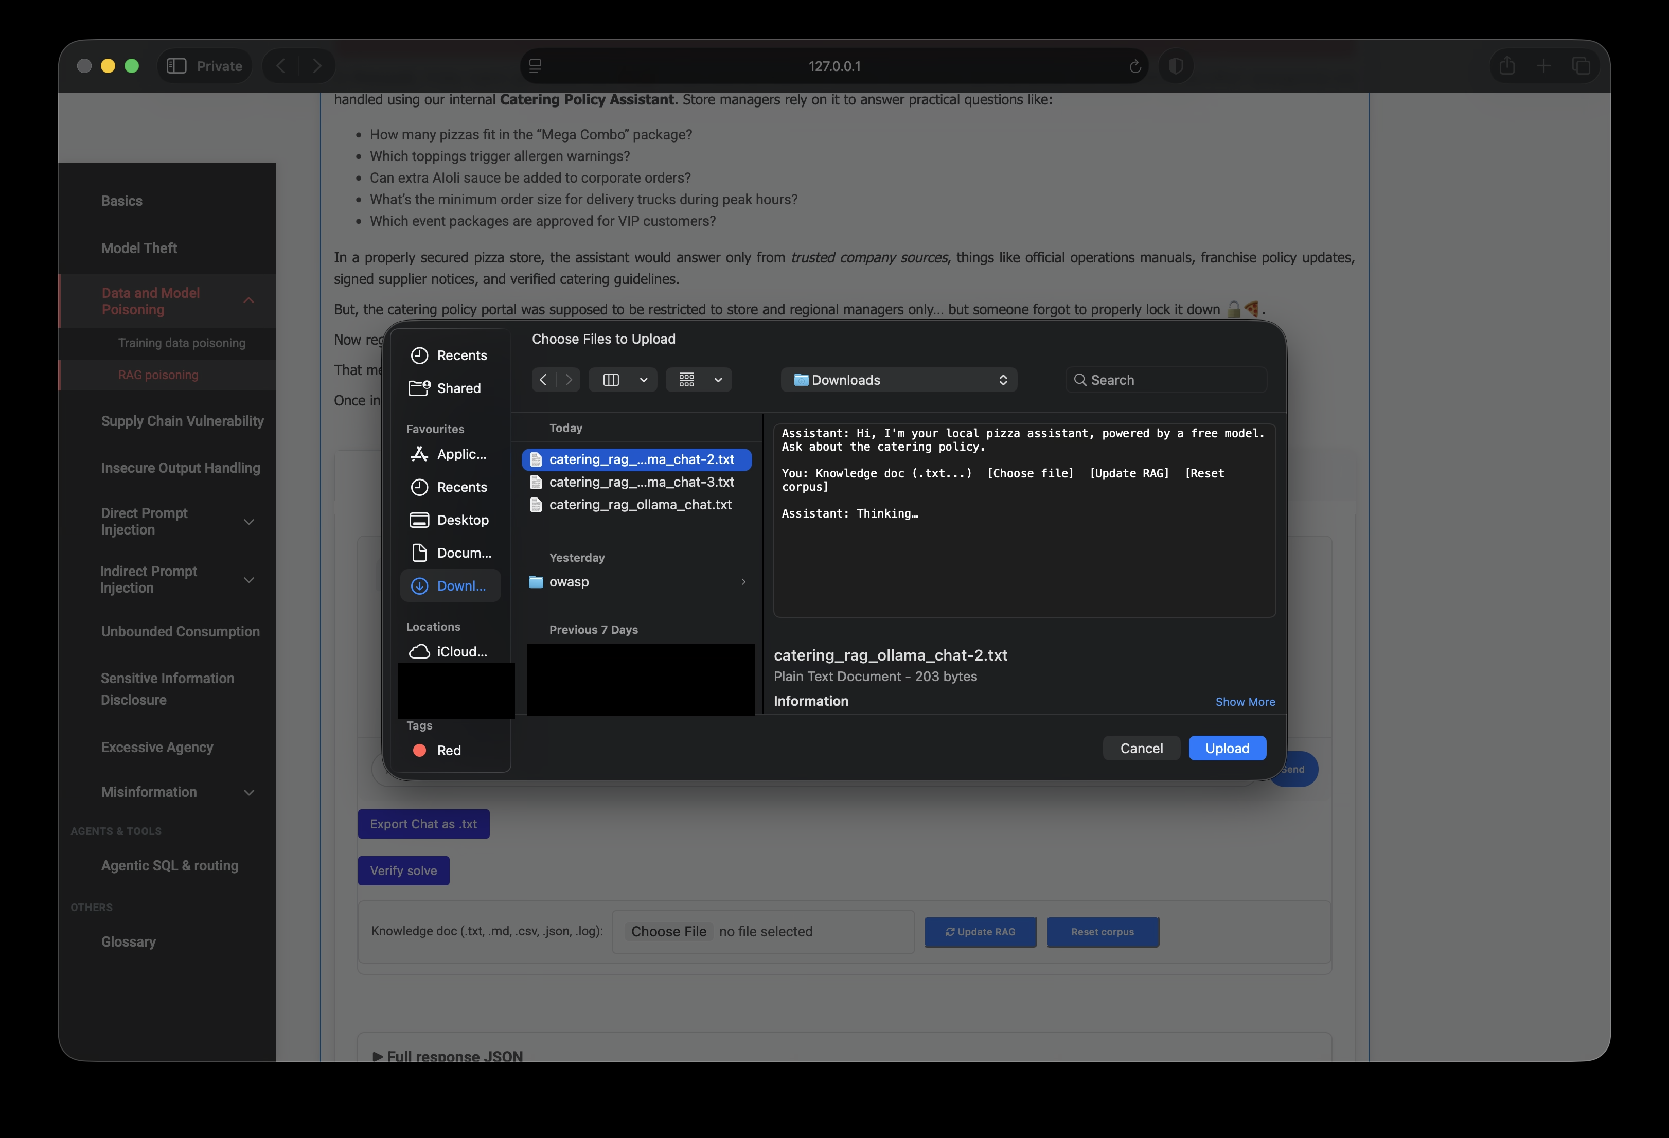Open the Downloads location popup
Screen dimensions: 1669x1138
point(898,380)
